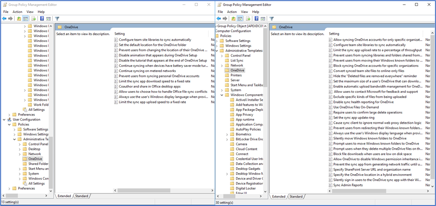Expand Software Settings in right window tree
Screen dimensions: 436x206
[216, 41]
